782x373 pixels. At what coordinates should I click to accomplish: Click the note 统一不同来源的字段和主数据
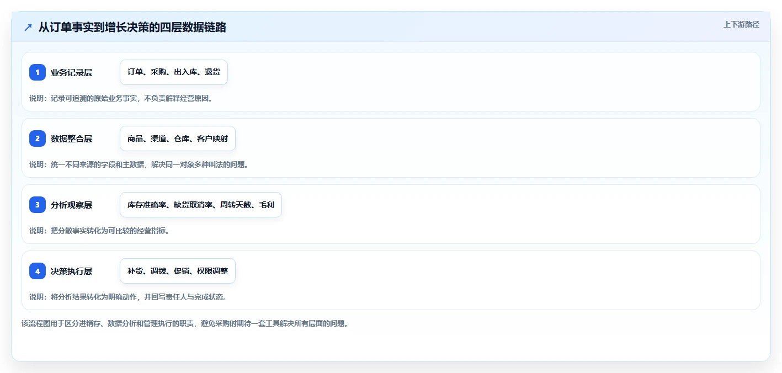[x=98, y=164]
